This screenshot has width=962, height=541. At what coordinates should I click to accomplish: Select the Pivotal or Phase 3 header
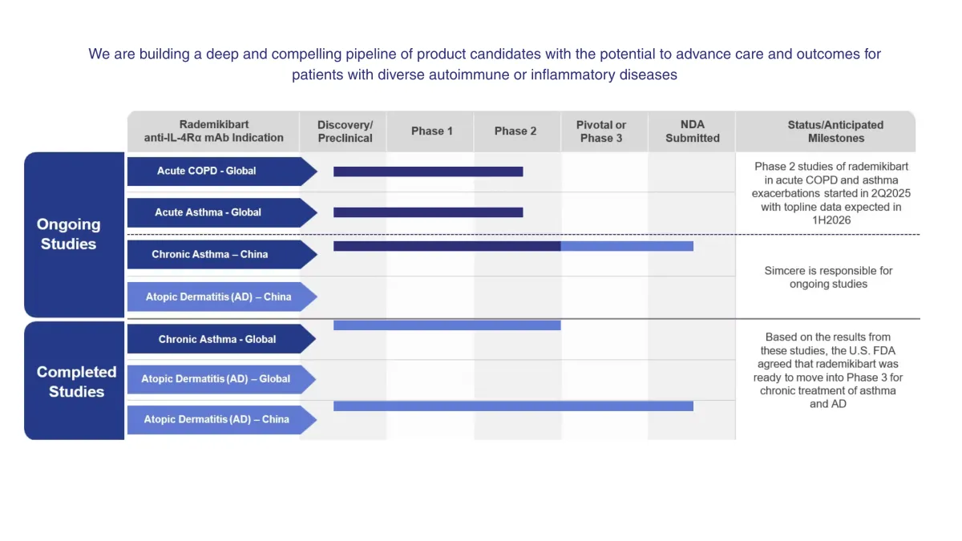(x=601, y=131)
